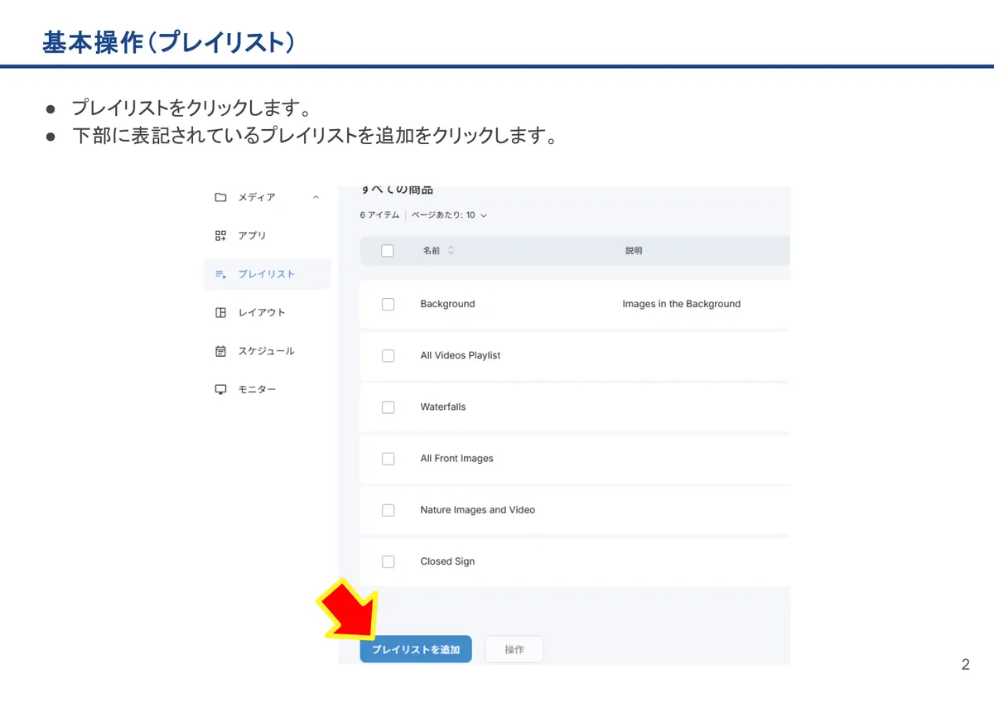Click the アプリ grid icon

(x=220, y=236)
